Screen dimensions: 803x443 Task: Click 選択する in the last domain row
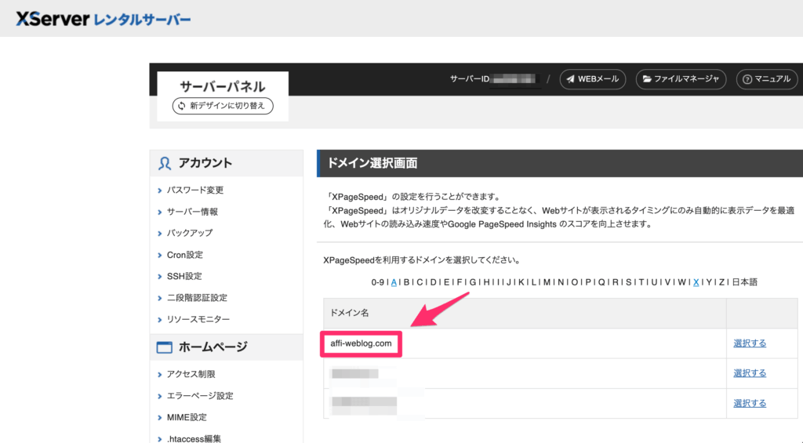(750, 403)
